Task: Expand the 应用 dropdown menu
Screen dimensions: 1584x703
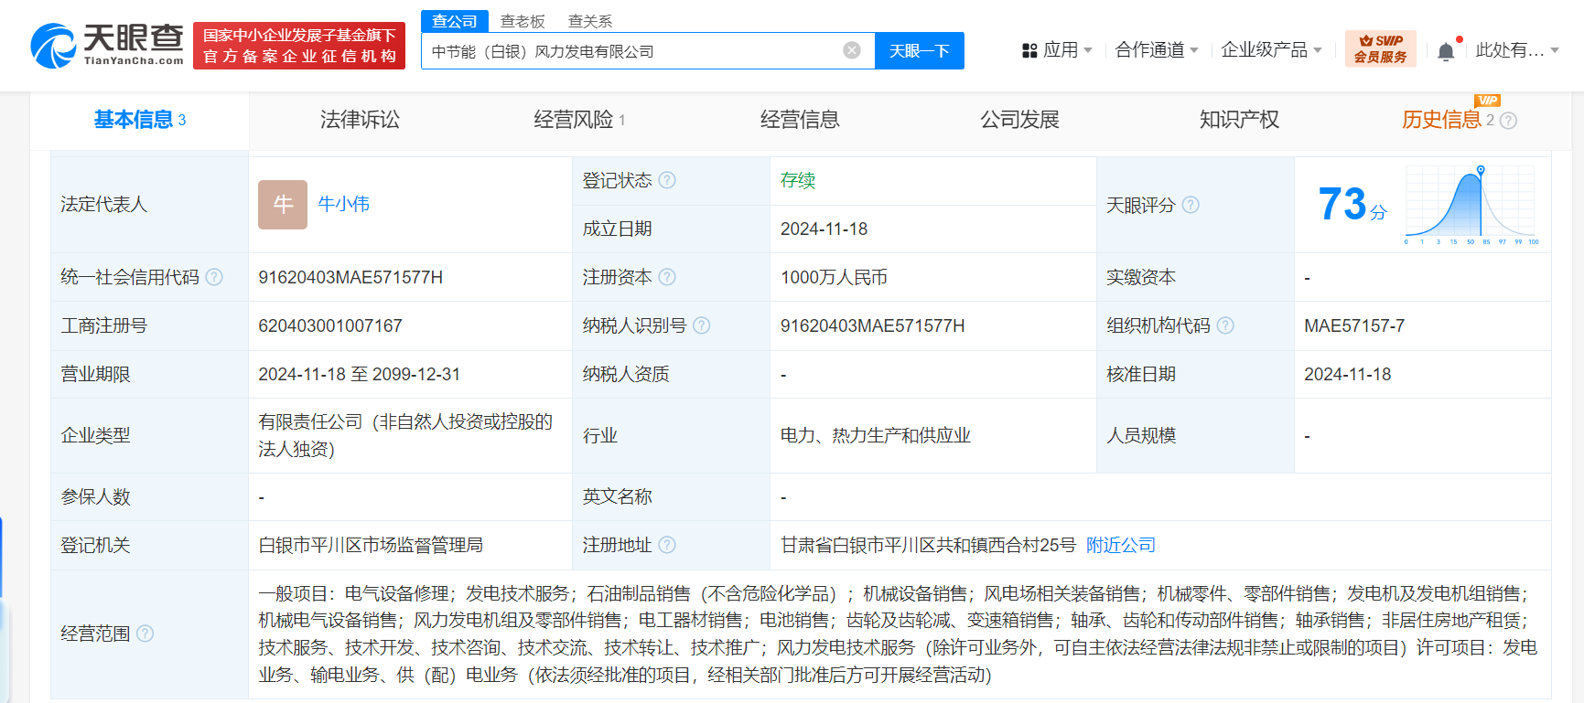Action: pyautogui.click(x=1057, y=50)
